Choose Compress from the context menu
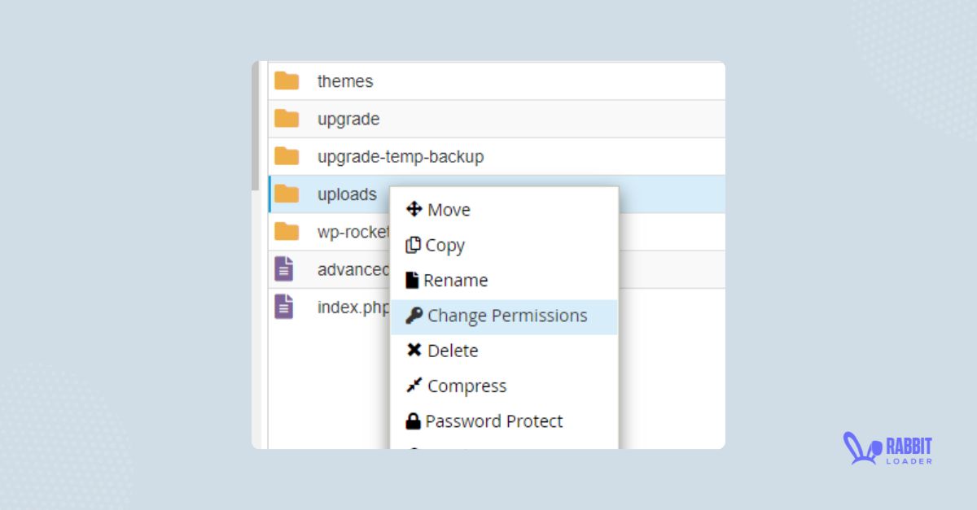Screen dimensions: 977x510 [467, 386]
